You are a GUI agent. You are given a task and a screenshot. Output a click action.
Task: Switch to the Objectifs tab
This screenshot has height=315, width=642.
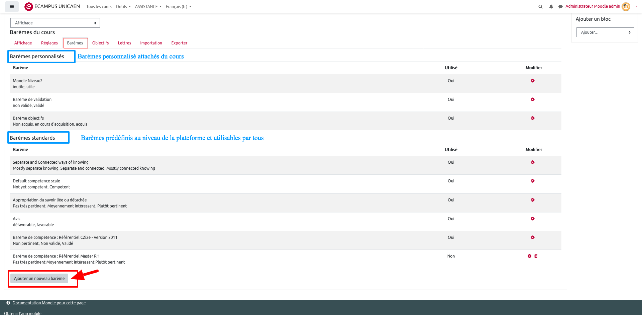[100, 43]
